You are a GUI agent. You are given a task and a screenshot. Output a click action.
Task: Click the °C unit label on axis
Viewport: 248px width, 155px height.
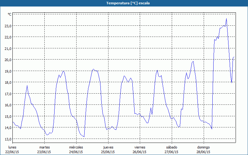[x=10, y=14]
